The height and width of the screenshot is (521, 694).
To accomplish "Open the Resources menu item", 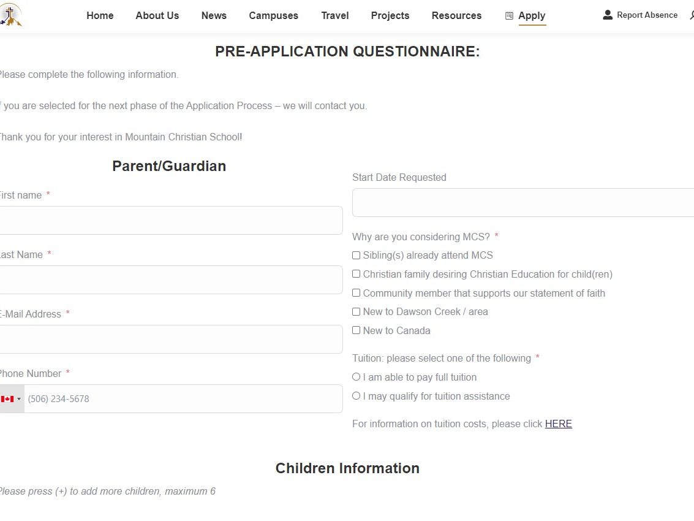I will coord(456,16).
